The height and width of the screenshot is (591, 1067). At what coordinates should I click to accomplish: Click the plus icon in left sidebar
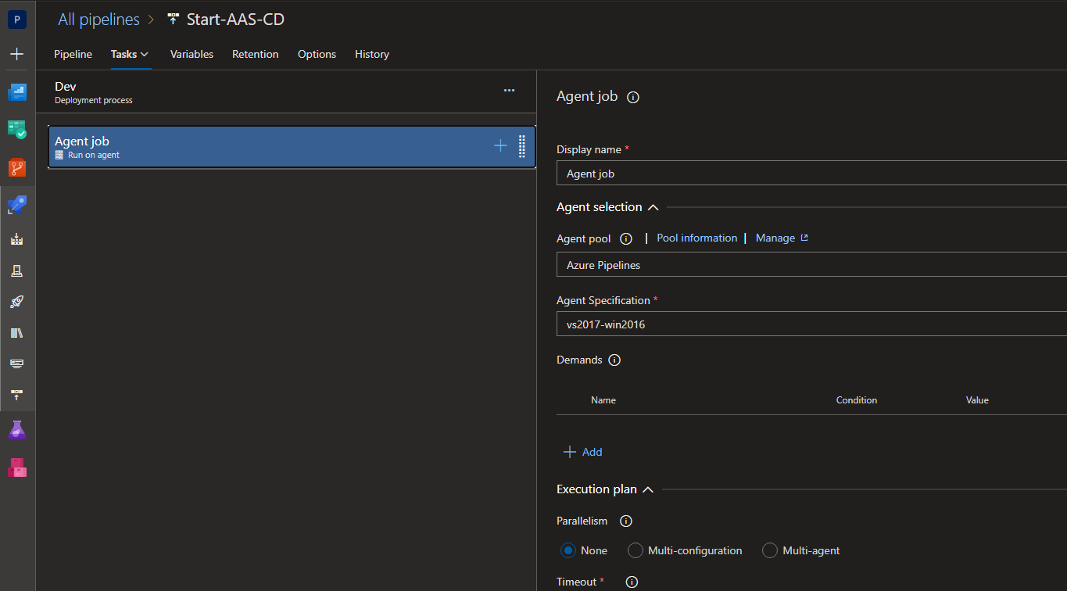[x=17, y=54]
